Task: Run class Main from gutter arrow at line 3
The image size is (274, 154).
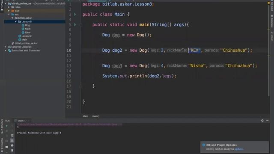Action: 75,14
